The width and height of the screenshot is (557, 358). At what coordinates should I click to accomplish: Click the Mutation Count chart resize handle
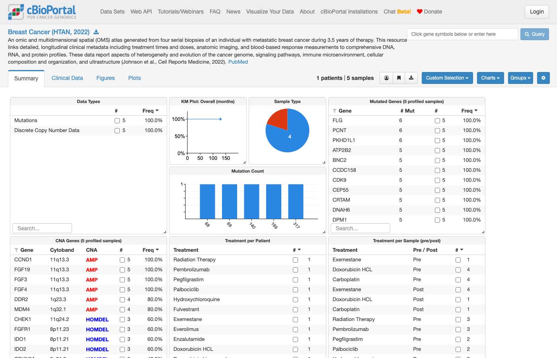[x=324, y=232]
